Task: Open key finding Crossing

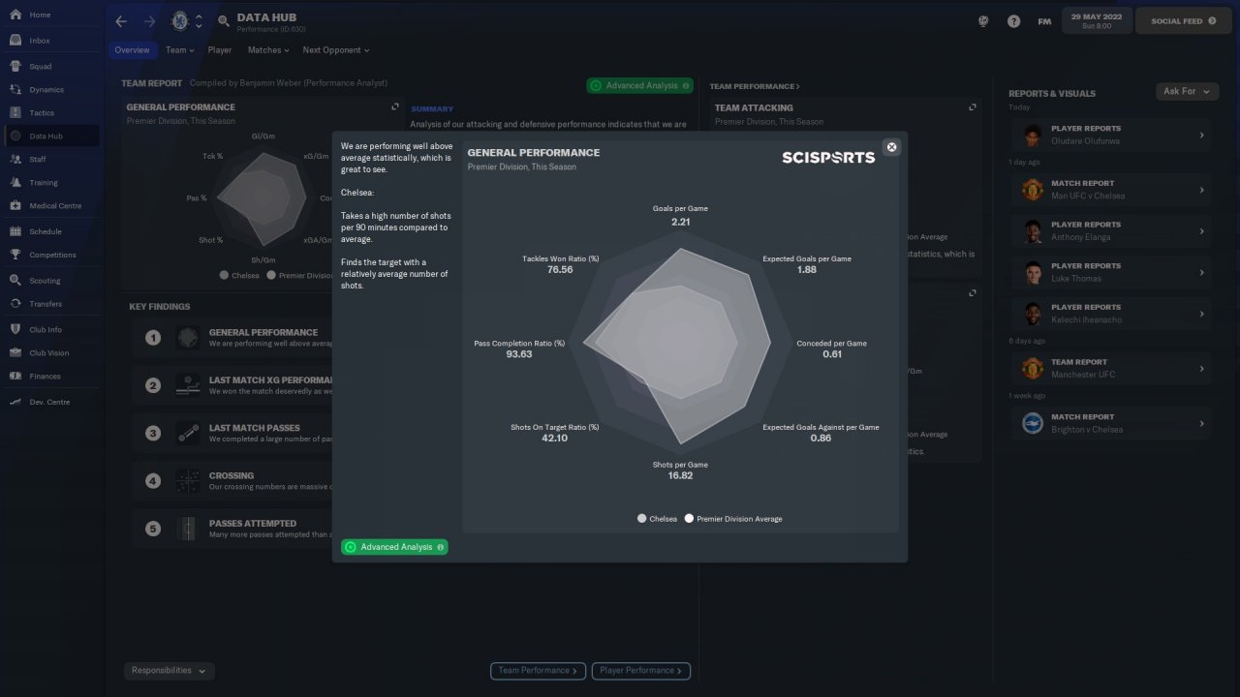Action: click(234, 481)
